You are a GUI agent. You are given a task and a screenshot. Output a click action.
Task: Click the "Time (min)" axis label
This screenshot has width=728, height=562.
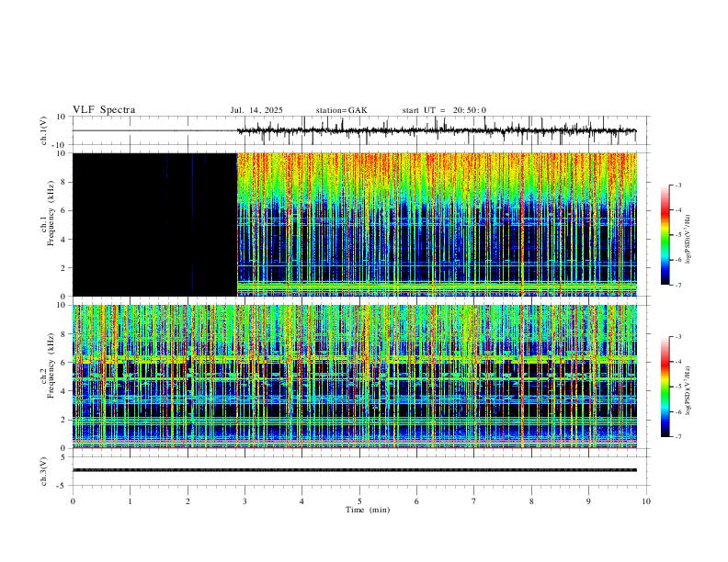point(368,510)
